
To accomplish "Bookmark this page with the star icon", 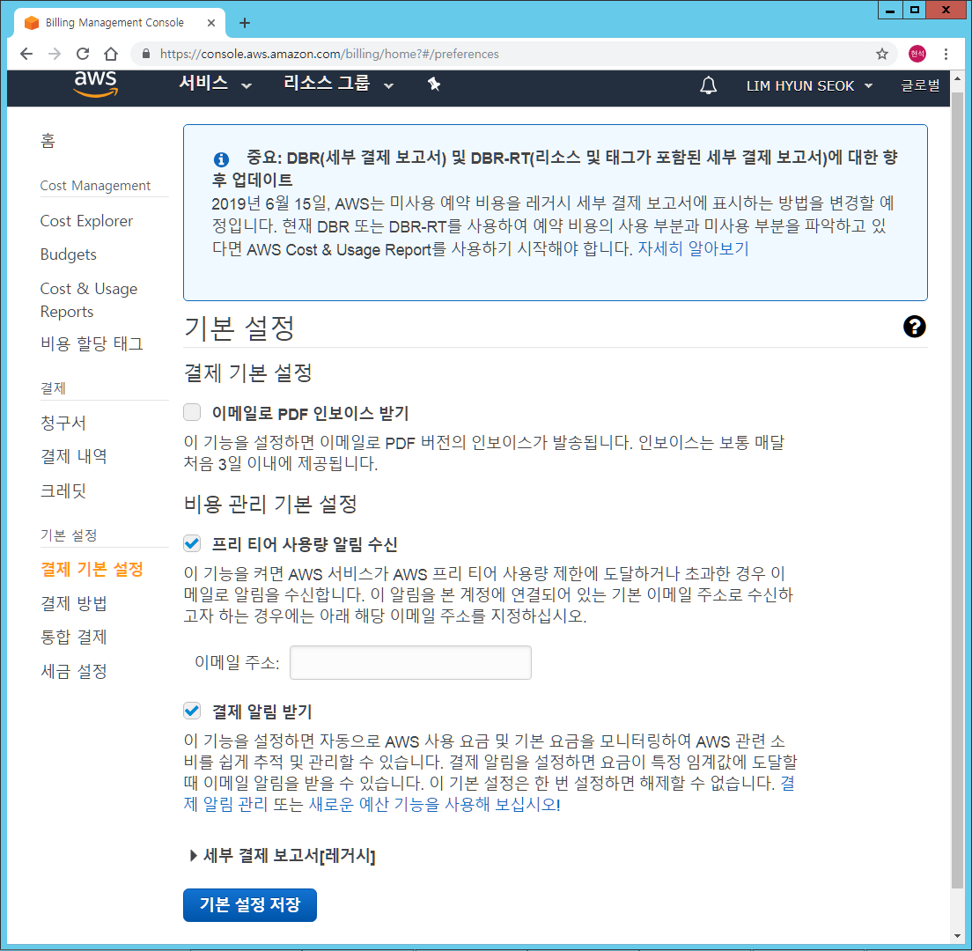I will pyautogui.click(x=881, y=54).
